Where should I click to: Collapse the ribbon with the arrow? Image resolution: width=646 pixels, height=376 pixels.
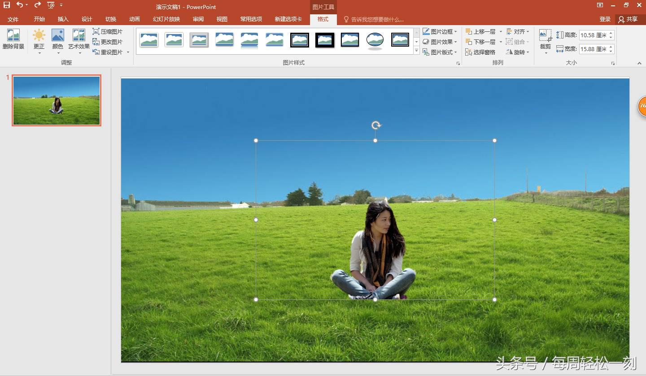pos(639,63)
